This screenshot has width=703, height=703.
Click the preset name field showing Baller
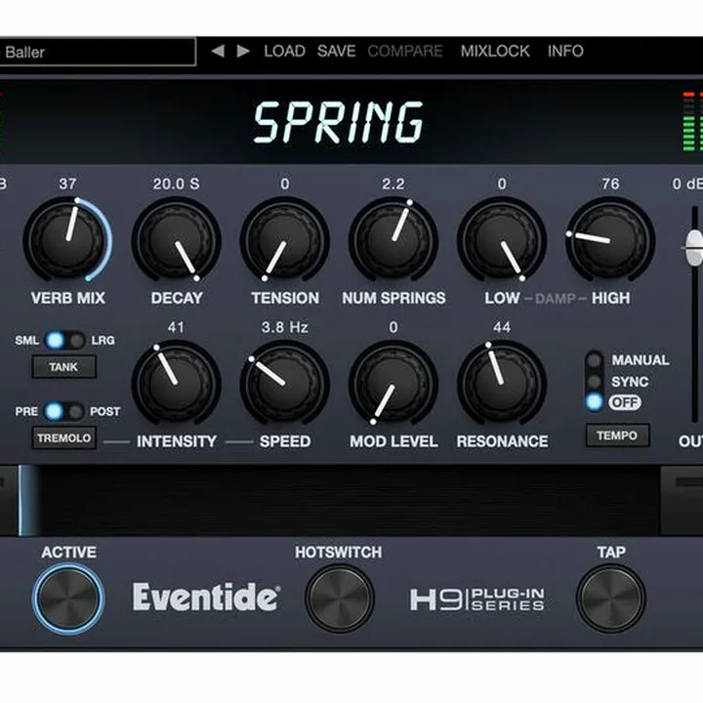point(98,52)
